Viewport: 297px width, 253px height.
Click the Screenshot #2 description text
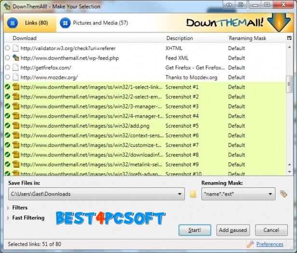182,97
